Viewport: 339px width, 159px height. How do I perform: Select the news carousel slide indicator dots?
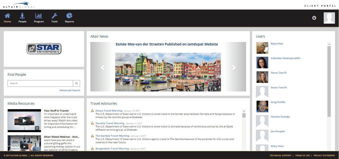pyautogui.click(x=168, y=89)
